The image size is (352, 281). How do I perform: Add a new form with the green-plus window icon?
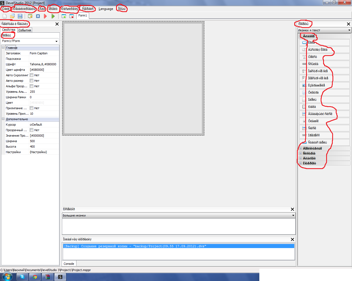coord(64,16)
